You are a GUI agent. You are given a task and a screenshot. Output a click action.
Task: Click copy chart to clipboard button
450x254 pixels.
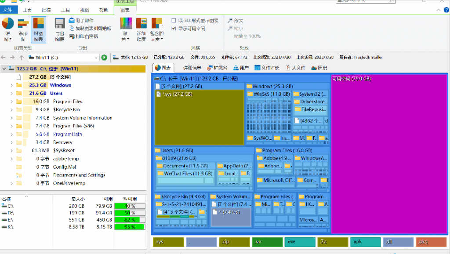[90, 29]
